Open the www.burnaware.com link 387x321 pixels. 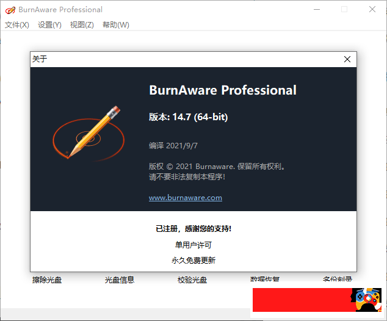pos(186,198)
